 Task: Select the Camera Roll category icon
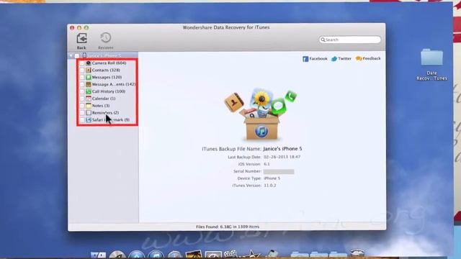point(89,63)
